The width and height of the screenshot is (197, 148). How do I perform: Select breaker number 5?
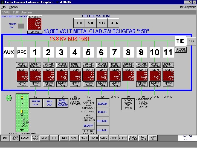coord(88,52)
